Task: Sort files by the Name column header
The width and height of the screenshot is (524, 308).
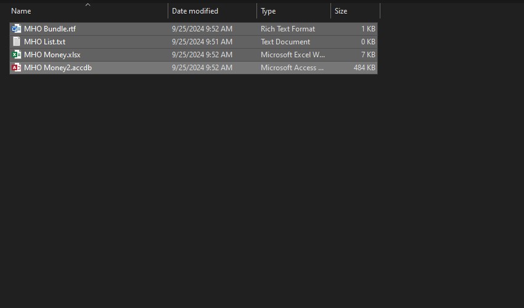Action: (x=22, y=11)
